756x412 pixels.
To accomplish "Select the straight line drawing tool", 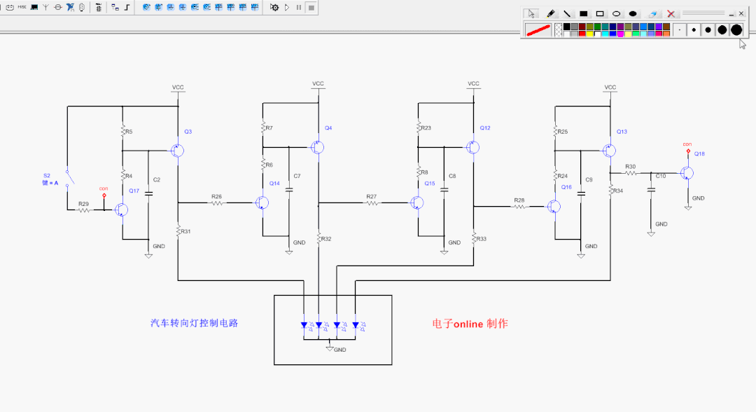I will (x=568, y=13).
